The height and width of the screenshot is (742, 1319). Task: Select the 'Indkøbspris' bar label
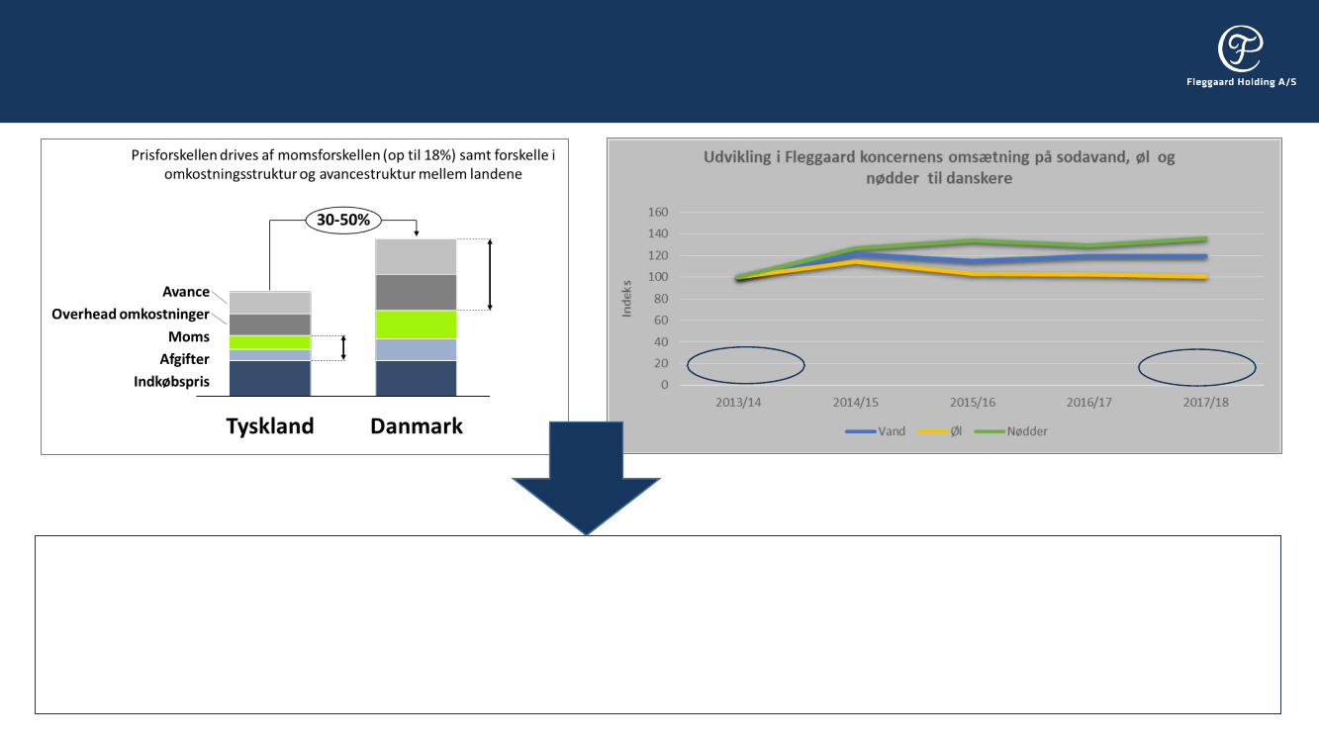[x=172, y=382]
